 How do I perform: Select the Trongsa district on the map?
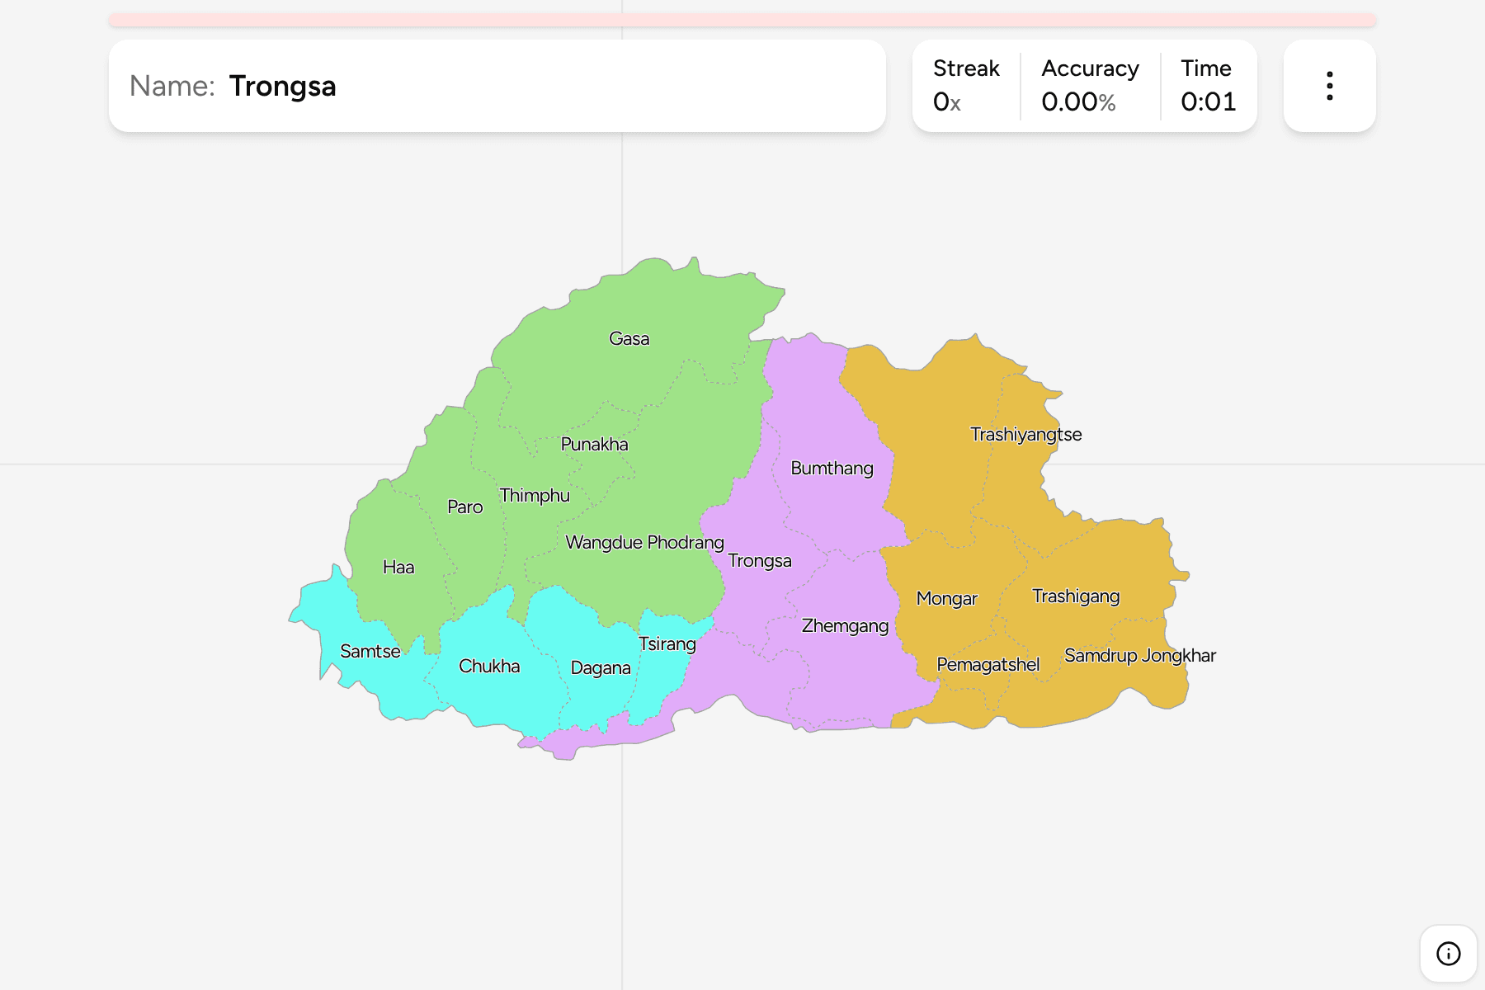coord(760,561)
